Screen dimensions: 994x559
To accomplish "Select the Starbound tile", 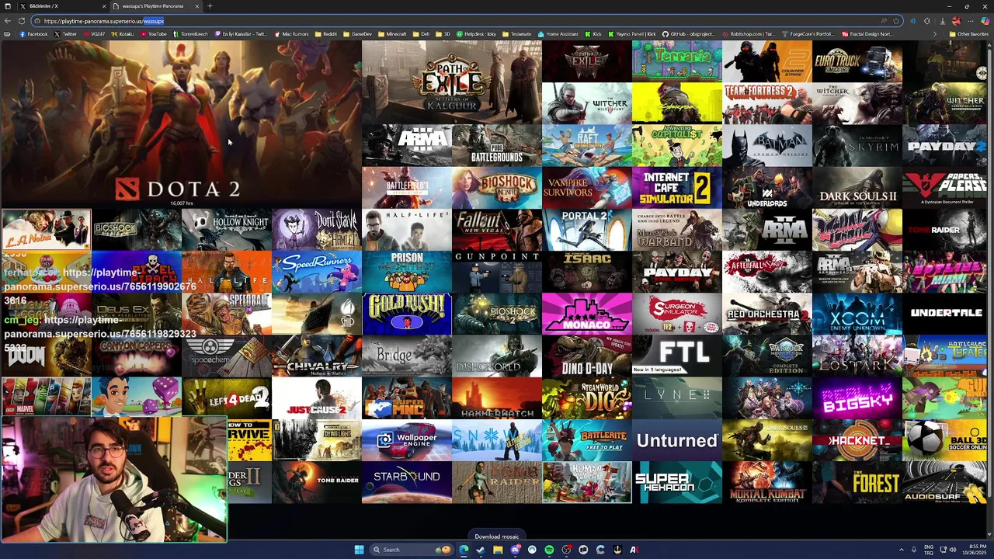I will click(407, 481).
